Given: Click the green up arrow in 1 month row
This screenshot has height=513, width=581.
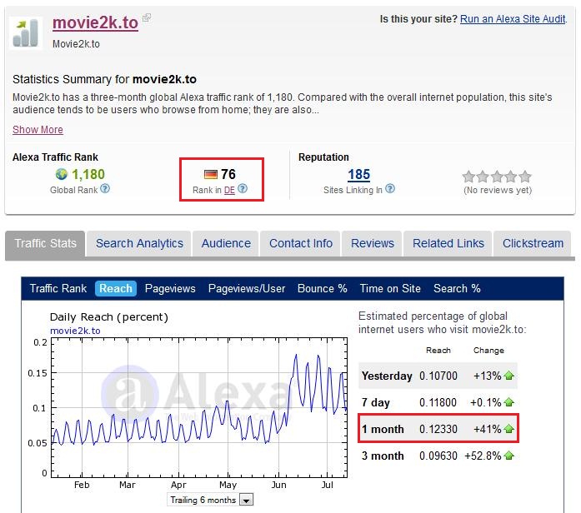Looking at the screenshot, I should 509,429.
